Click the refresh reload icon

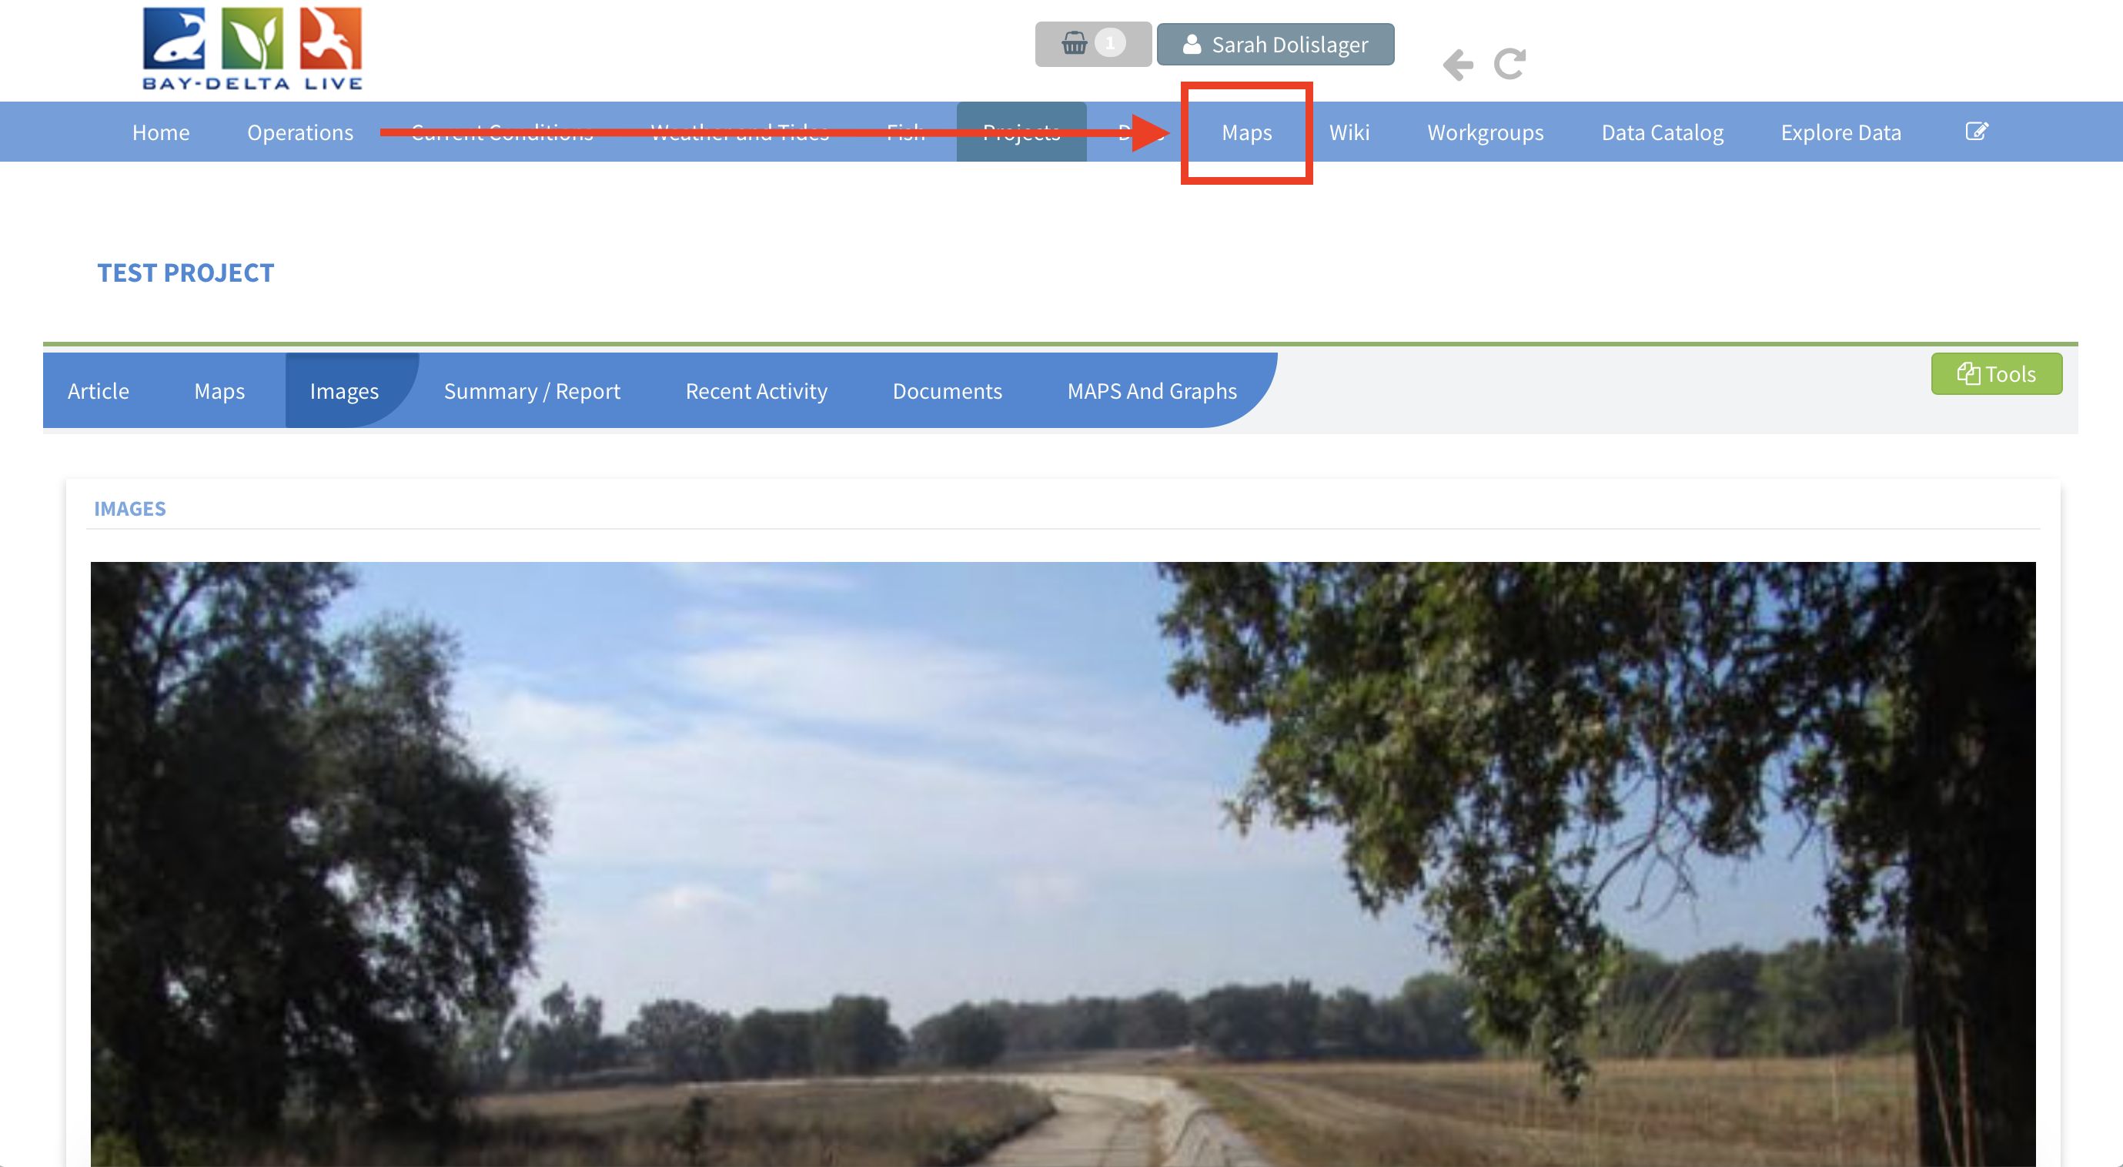pyautogui.click(x=1510, y=65)
